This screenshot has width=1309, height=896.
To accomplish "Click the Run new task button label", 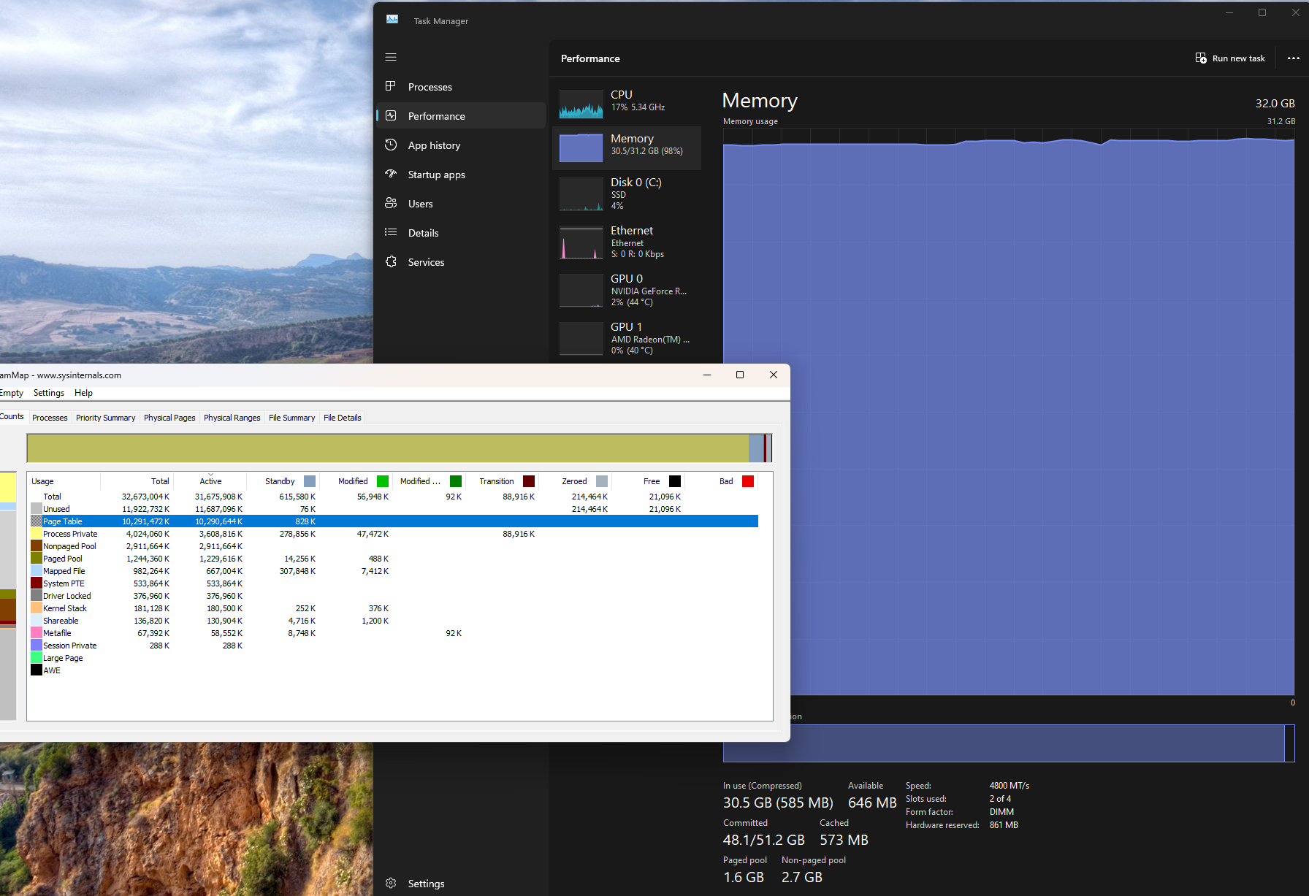I will [1238, 58].
